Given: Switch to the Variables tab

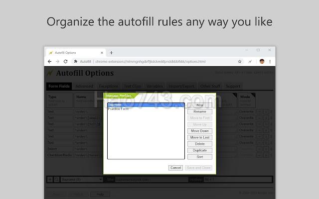Looking at the screenshot, I should [x=155, y=86].
